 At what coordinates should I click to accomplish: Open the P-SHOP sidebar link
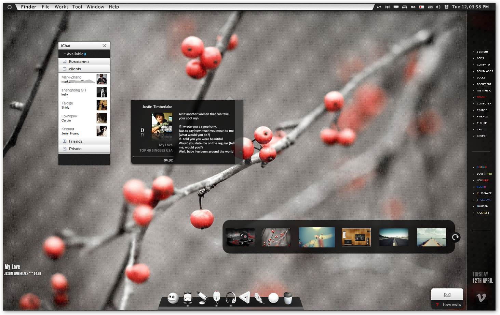pos(482,123)
